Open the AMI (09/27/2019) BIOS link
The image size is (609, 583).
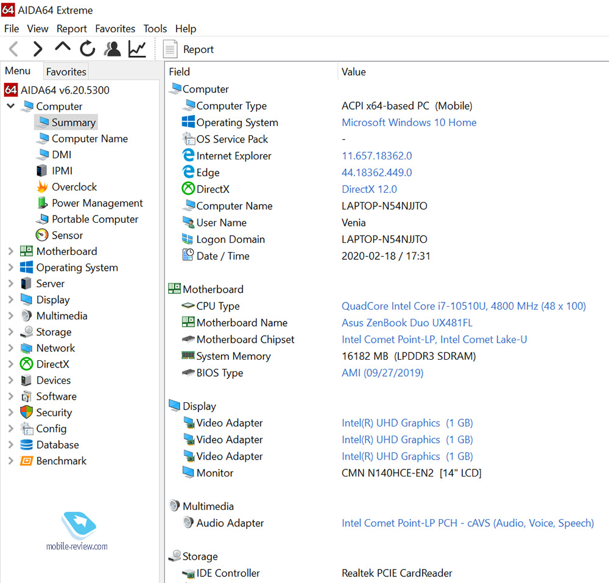pos(382,373)
